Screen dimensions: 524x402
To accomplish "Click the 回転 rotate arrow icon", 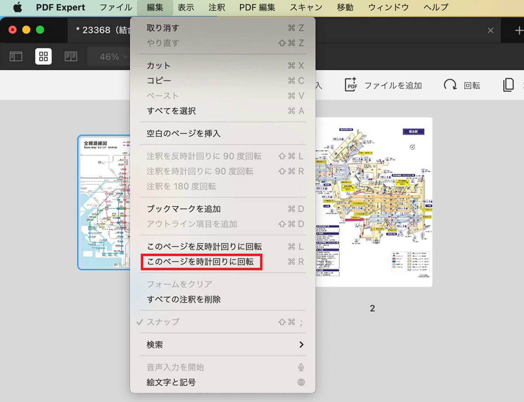I will coord(450,85).
